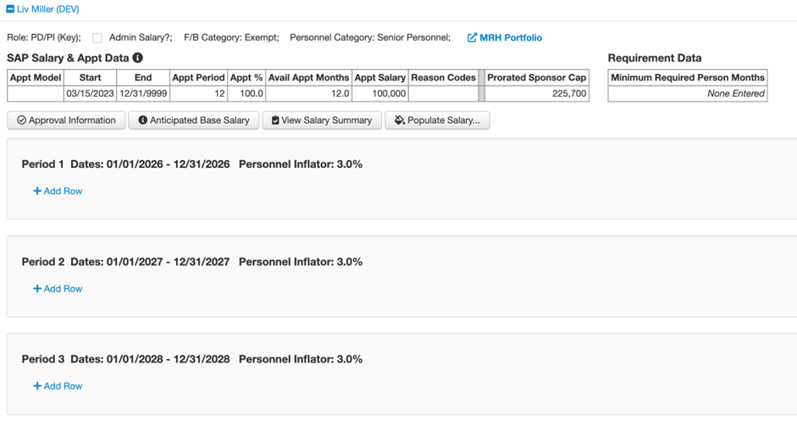This screenshot has height=421, width=797.
Task: Open the MRH Portfolio link
Action: [510, 38]
